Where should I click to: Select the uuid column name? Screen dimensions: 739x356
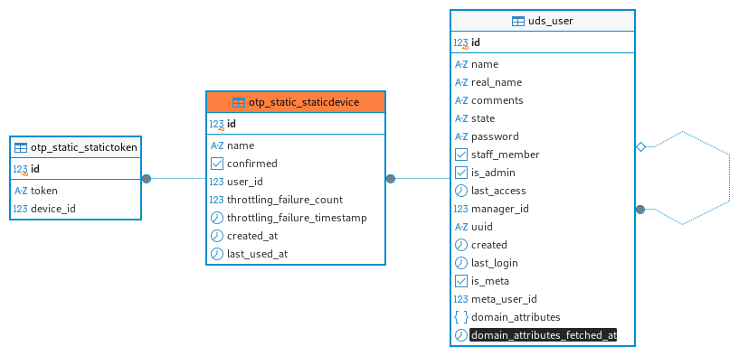coord(482,227)
